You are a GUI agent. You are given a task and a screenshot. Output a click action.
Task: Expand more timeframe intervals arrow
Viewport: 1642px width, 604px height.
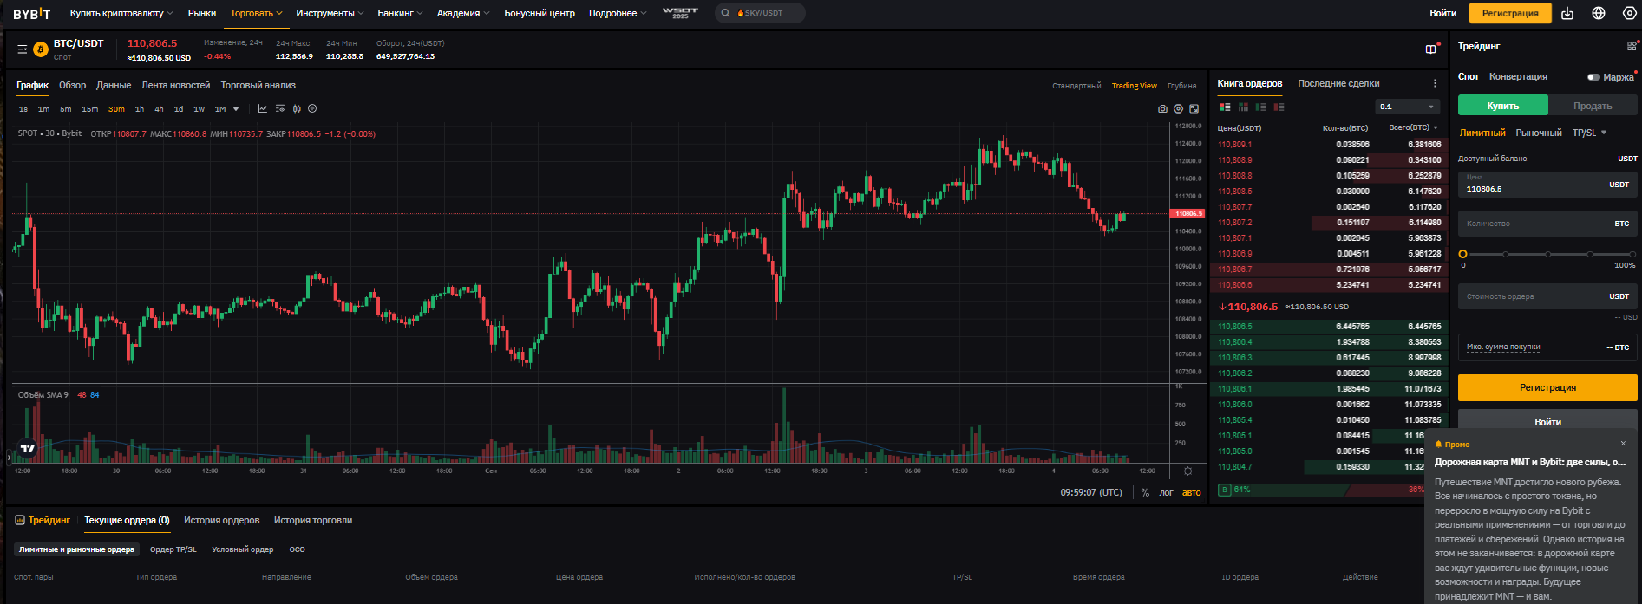point(236,109)
